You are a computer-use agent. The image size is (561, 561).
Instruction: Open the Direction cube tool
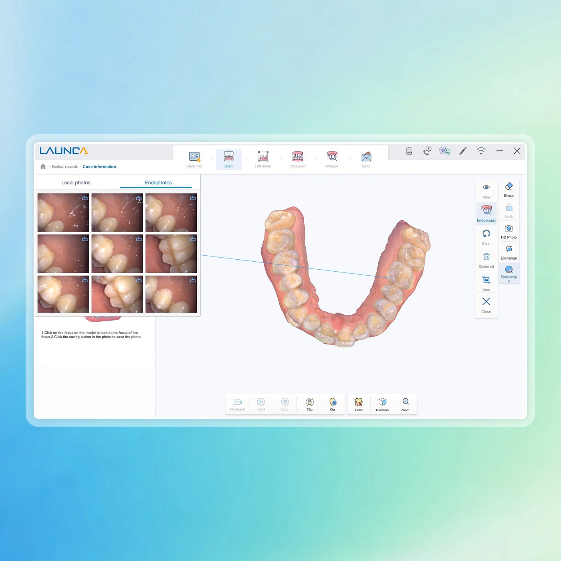tap(382, 404)
